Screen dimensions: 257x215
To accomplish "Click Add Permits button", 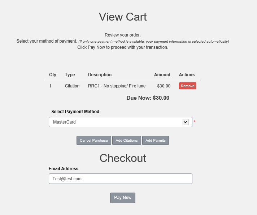I will [x=156, y=140].
